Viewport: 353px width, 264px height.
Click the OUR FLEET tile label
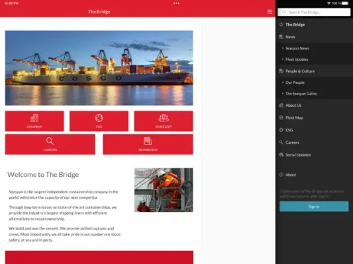click(163, 127)
